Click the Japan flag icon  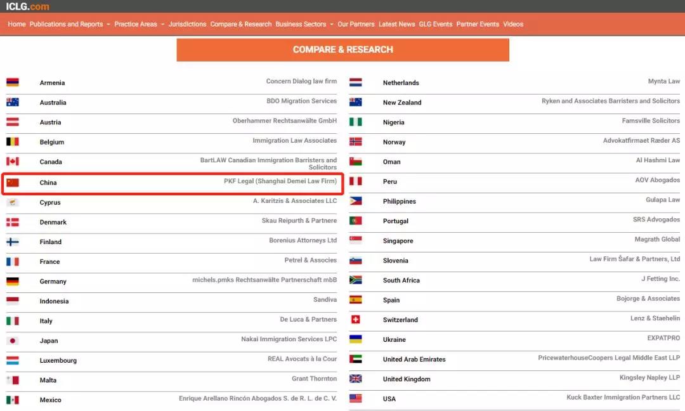[13, 341]
